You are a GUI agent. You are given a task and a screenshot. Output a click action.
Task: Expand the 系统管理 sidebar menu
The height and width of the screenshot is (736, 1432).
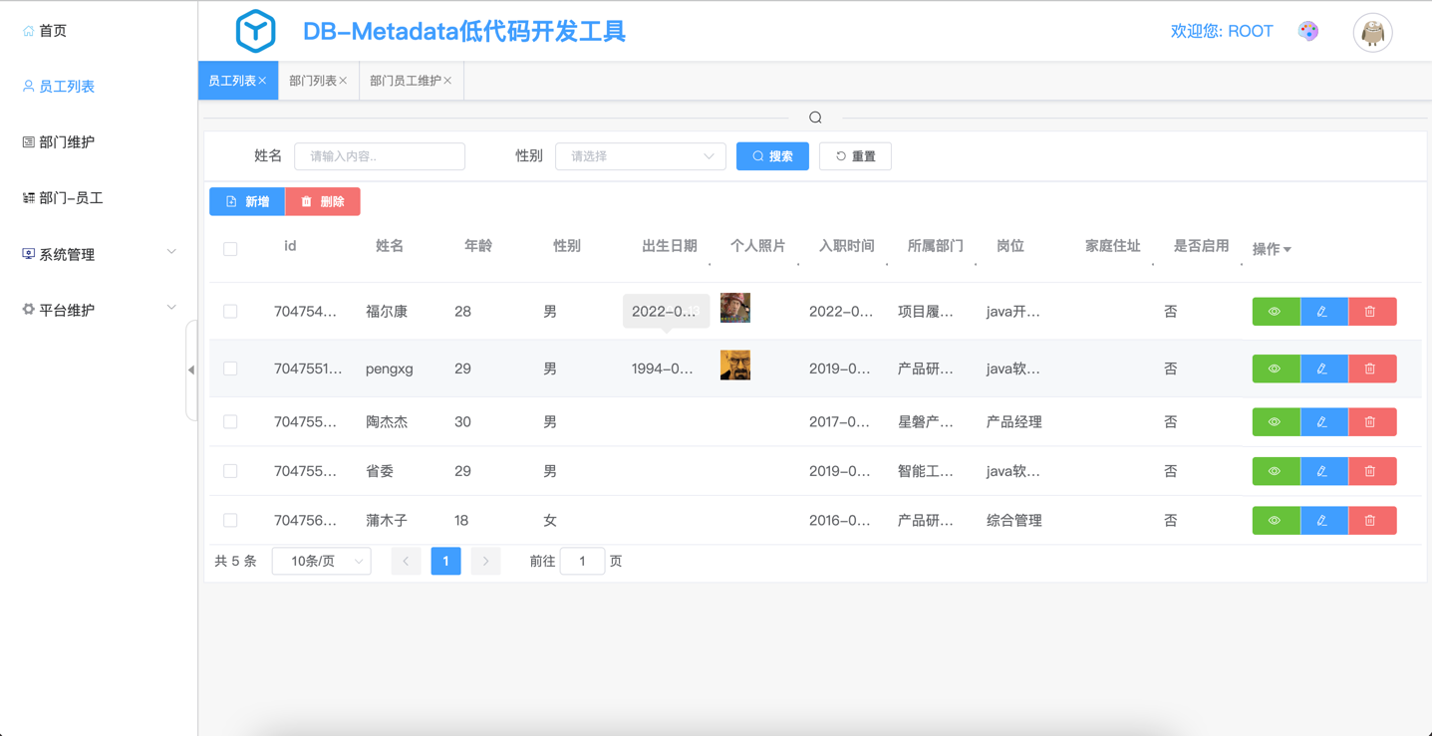click(x=98, y=254)
